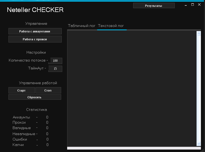Open the Результаты button
Image resolution: width=205 pixels, height=152 pixels.
154,6
